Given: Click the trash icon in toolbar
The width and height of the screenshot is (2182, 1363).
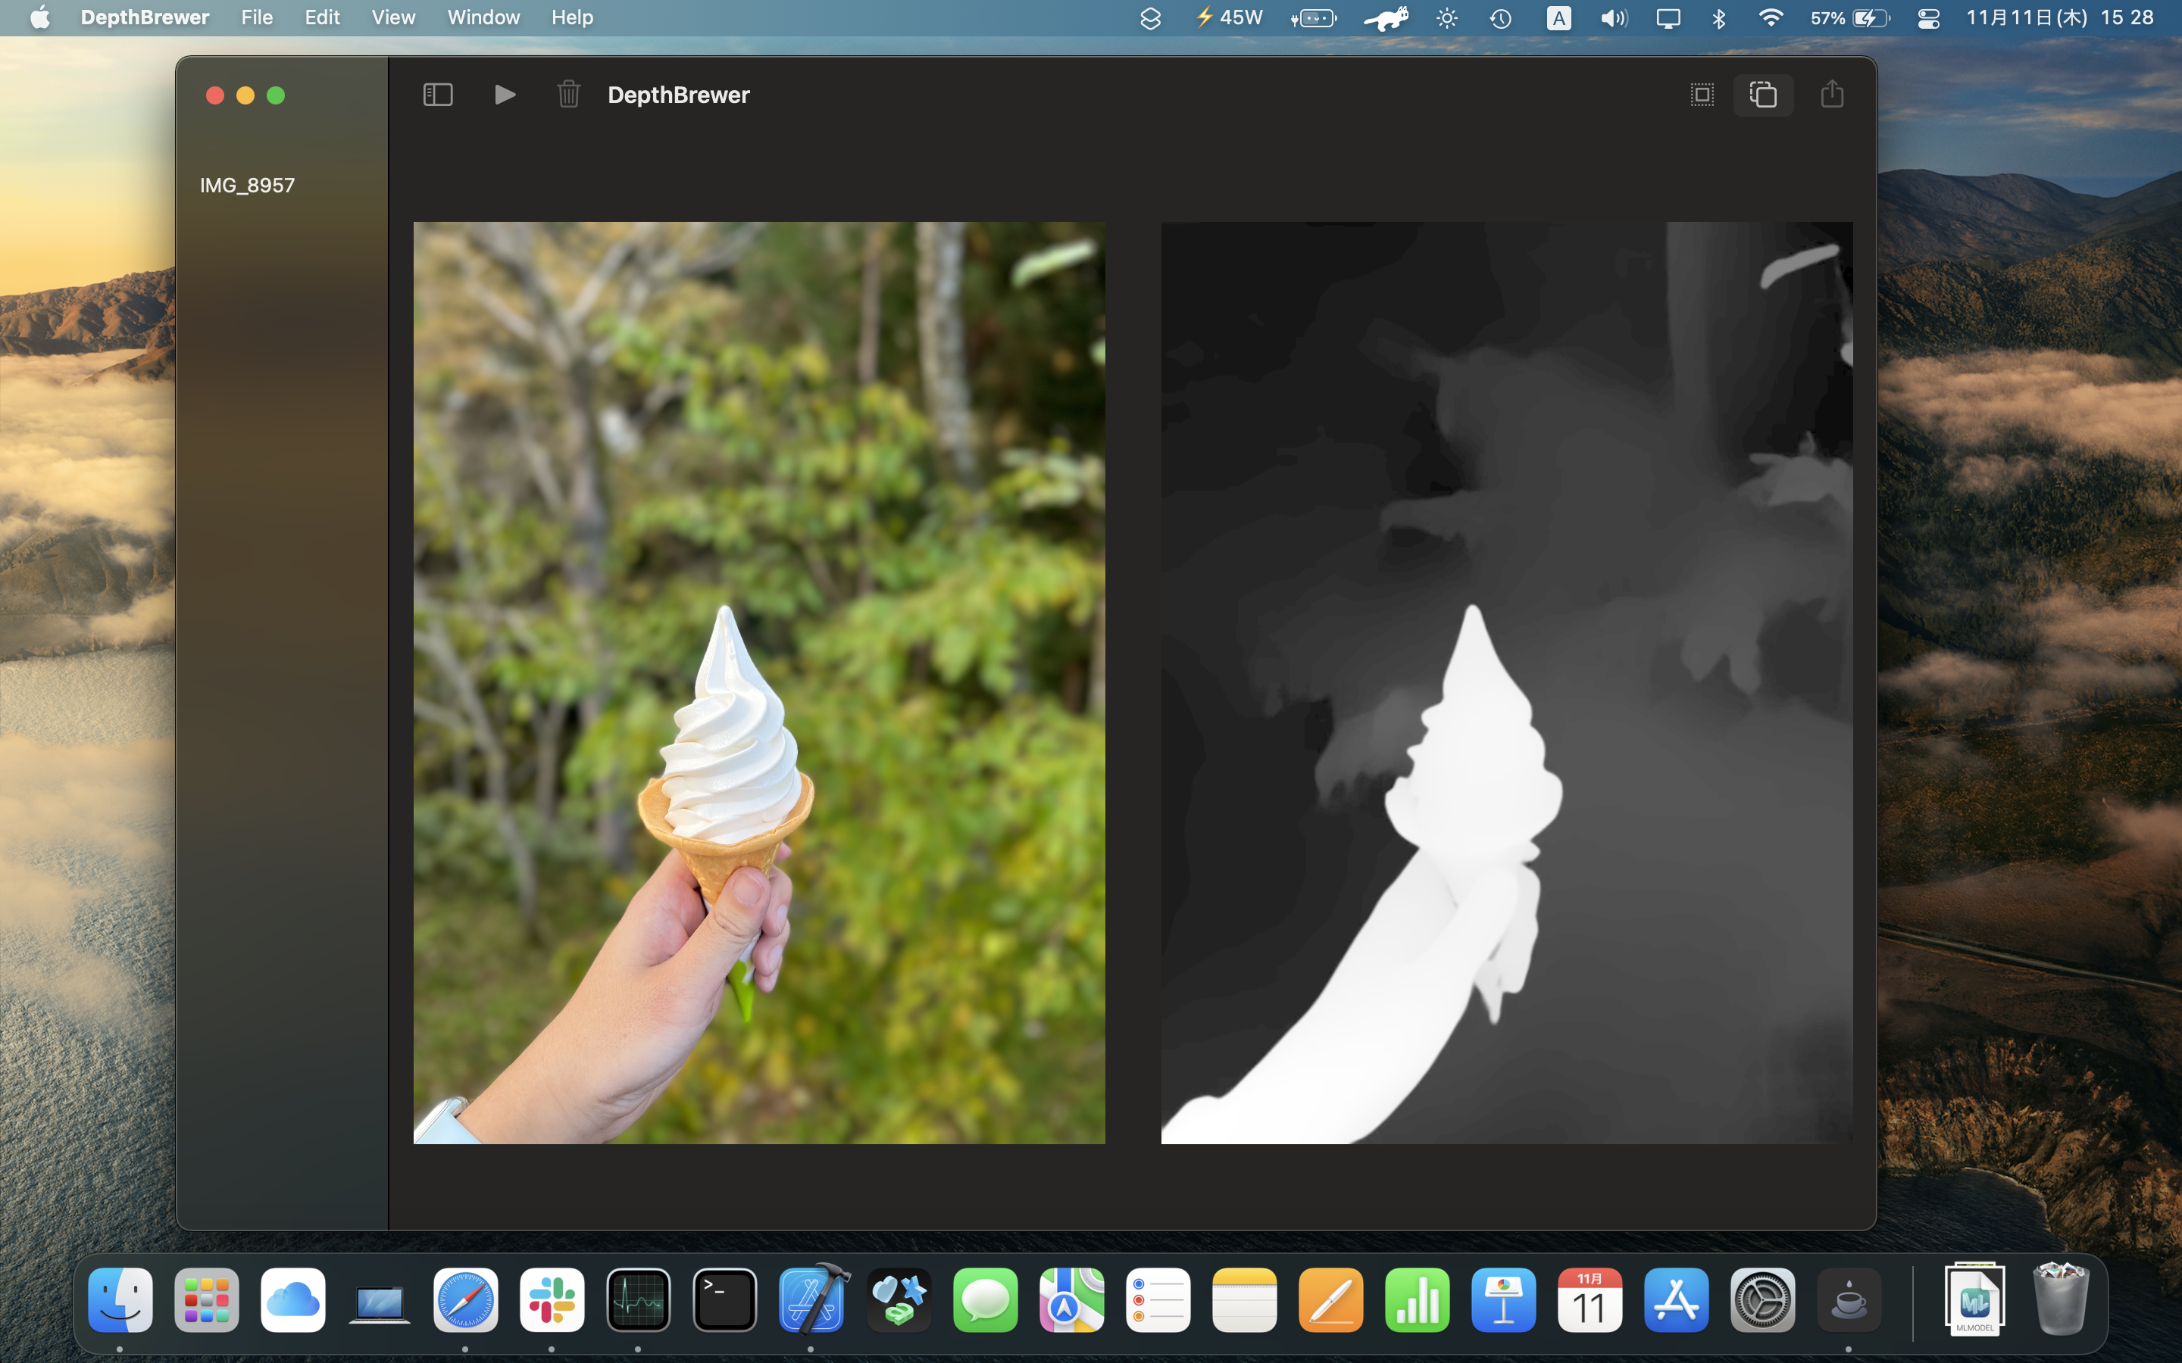Looking at the screenshot, I should (x=568, y=95).
